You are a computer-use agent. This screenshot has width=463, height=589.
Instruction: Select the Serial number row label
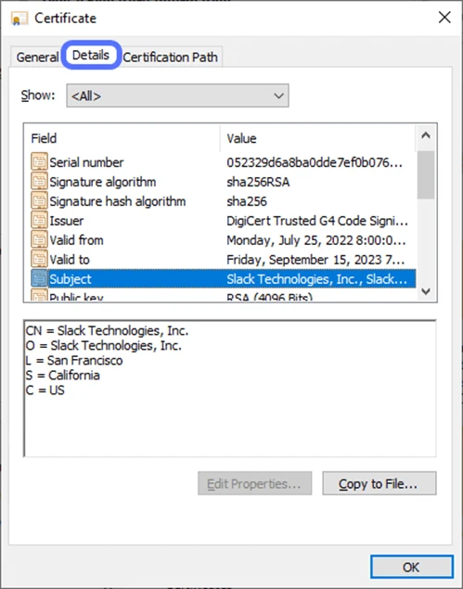point(86,162)
